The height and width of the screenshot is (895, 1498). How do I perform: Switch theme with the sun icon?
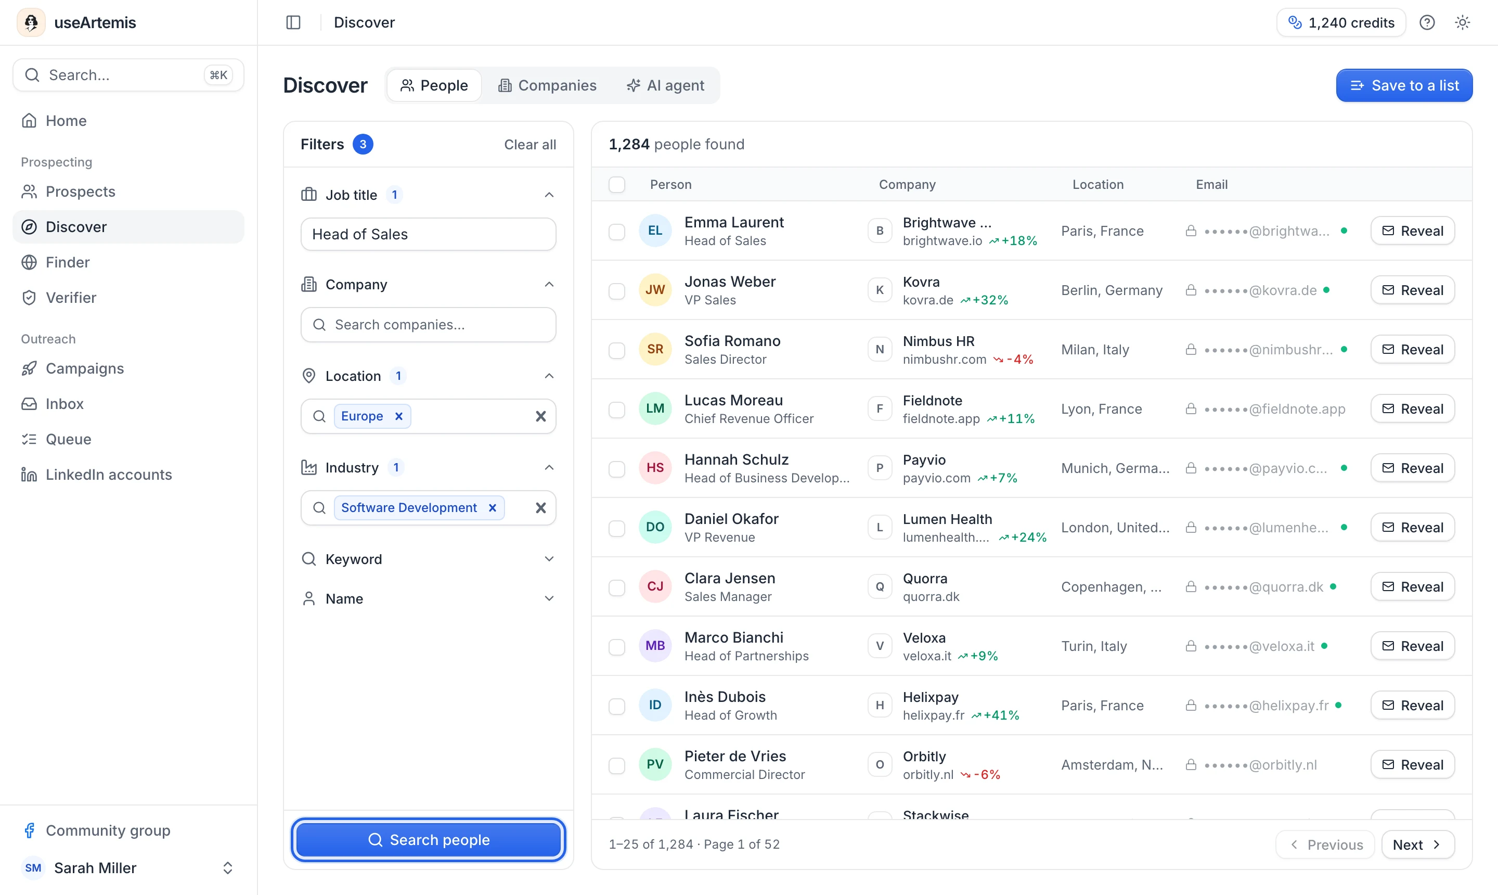(x=1462, y=22)
